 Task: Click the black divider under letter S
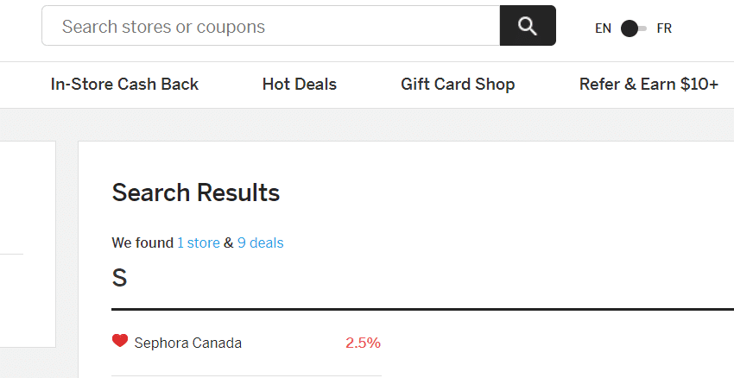tap(423, 309)
